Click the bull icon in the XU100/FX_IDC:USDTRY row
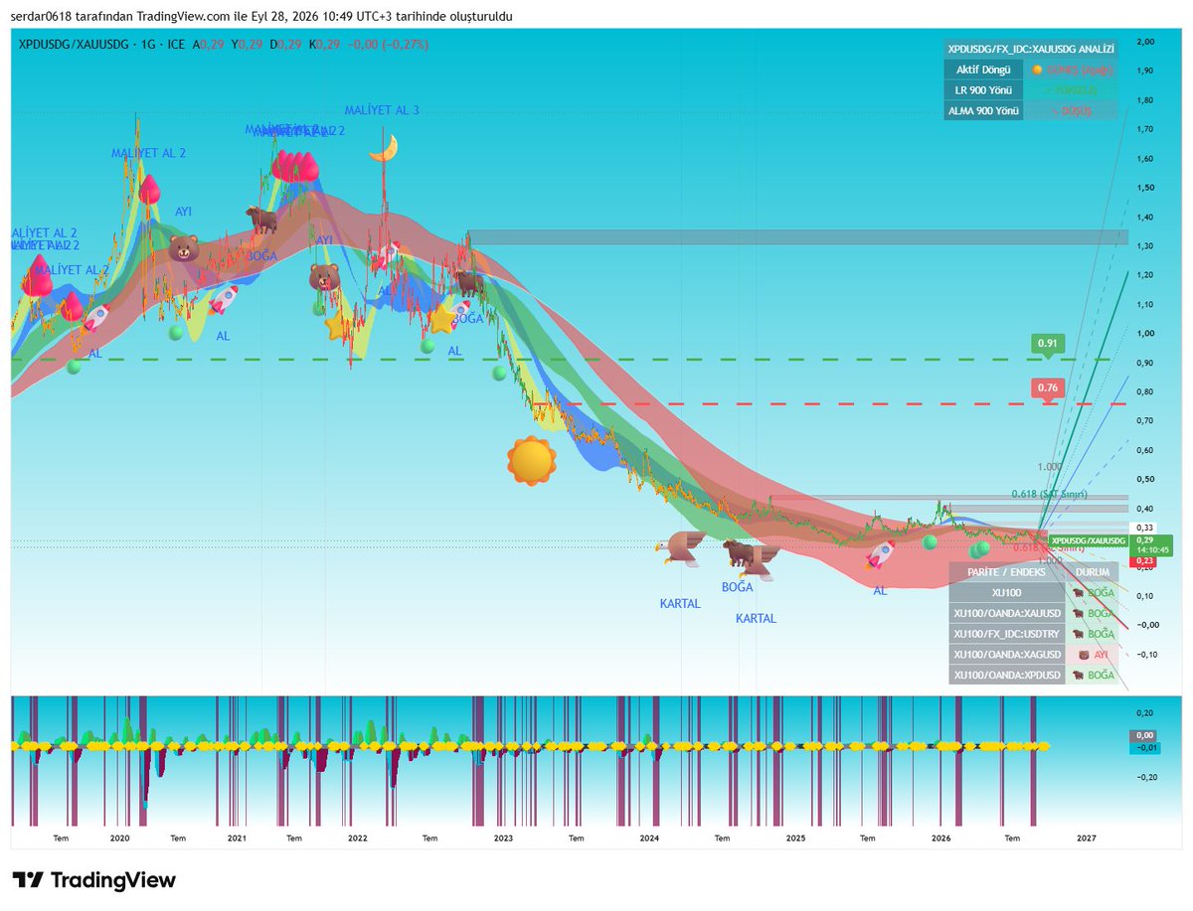The height and width of the screenshot is (911, 1193). (x=1078, y=634)
